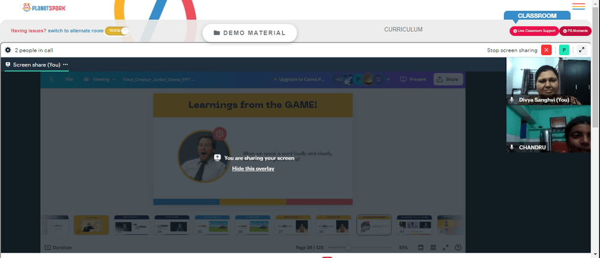The image size is (600, 258).
Task: Click the Canva hamburger menu icon
Action: [x=52, y=79]
